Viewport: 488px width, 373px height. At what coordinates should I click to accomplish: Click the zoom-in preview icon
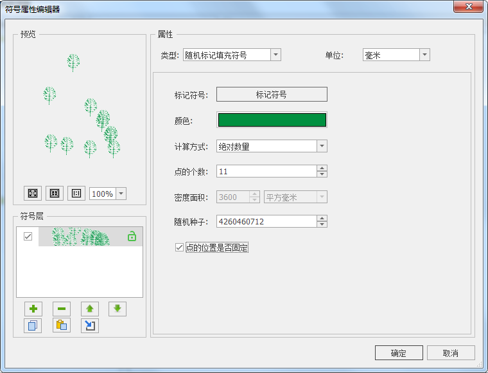tap(33, 194)
